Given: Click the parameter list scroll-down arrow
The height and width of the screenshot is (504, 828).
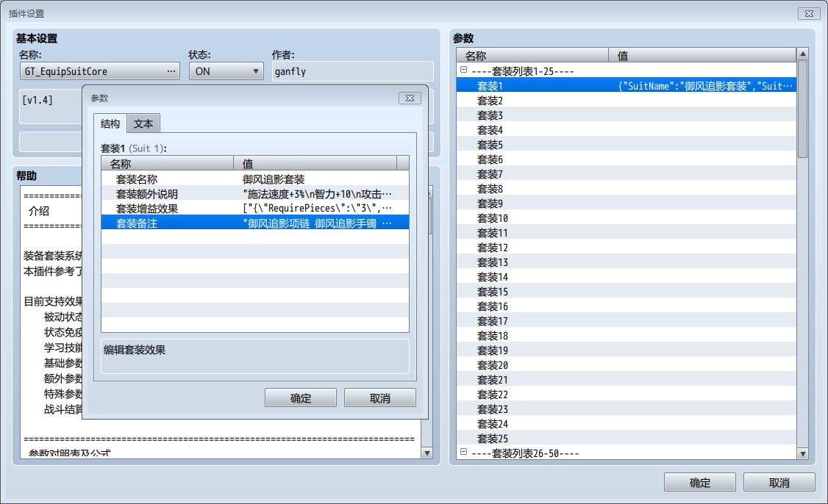Looking at the screenshot, I should (x=803, y=453).
